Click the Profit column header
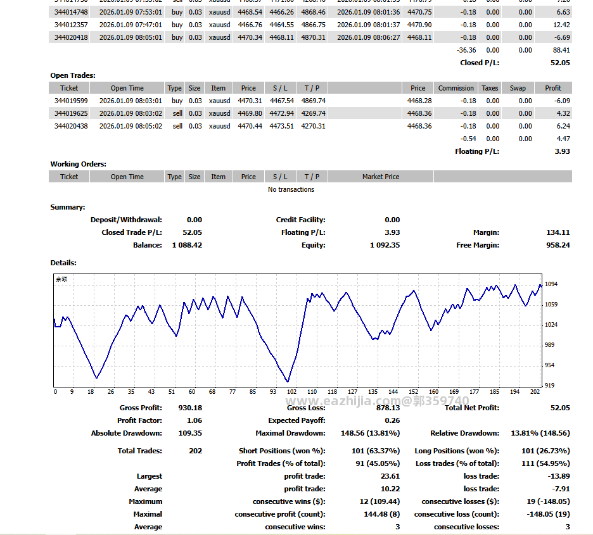Screen dimensions: 593x535 point(553,88)
